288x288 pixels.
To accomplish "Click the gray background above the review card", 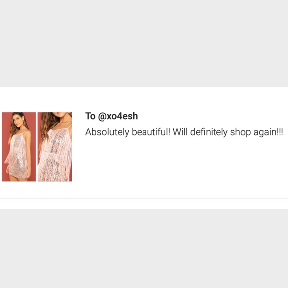I will [144, 44].
